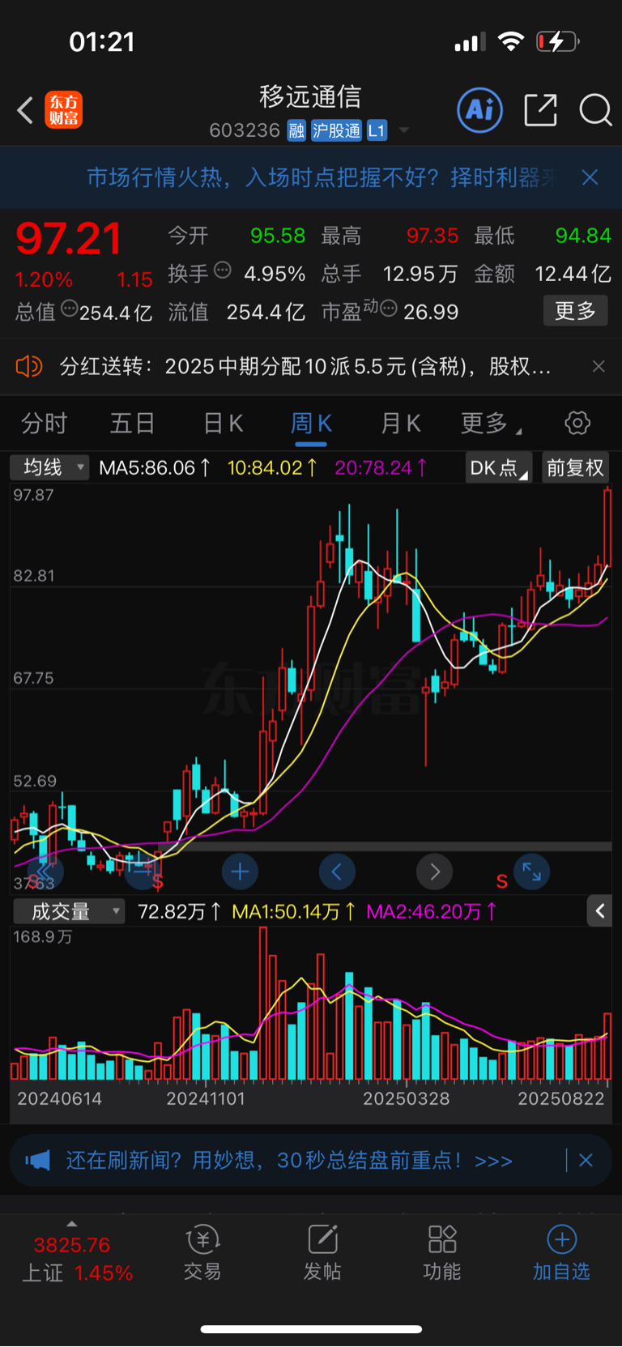Tap the Wi-Fi status icon
The height and width of the screenshot is (1347, 622).
pos(511,41)
